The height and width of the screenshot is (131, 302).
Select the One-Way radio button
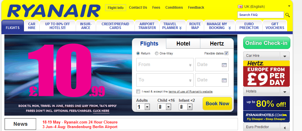click(157, 53)
